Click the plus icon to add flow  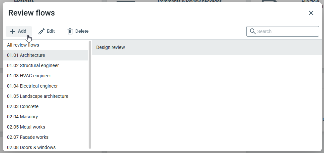[x=13, y=31]
